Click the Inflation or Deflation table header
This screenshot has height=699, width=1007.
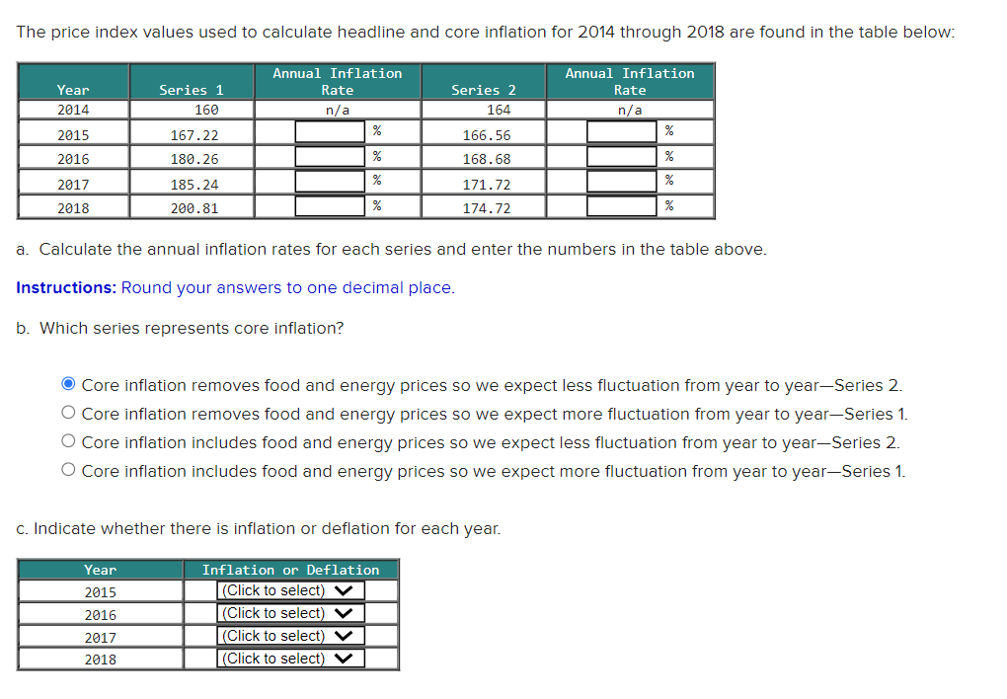click(x=290, y=569)
